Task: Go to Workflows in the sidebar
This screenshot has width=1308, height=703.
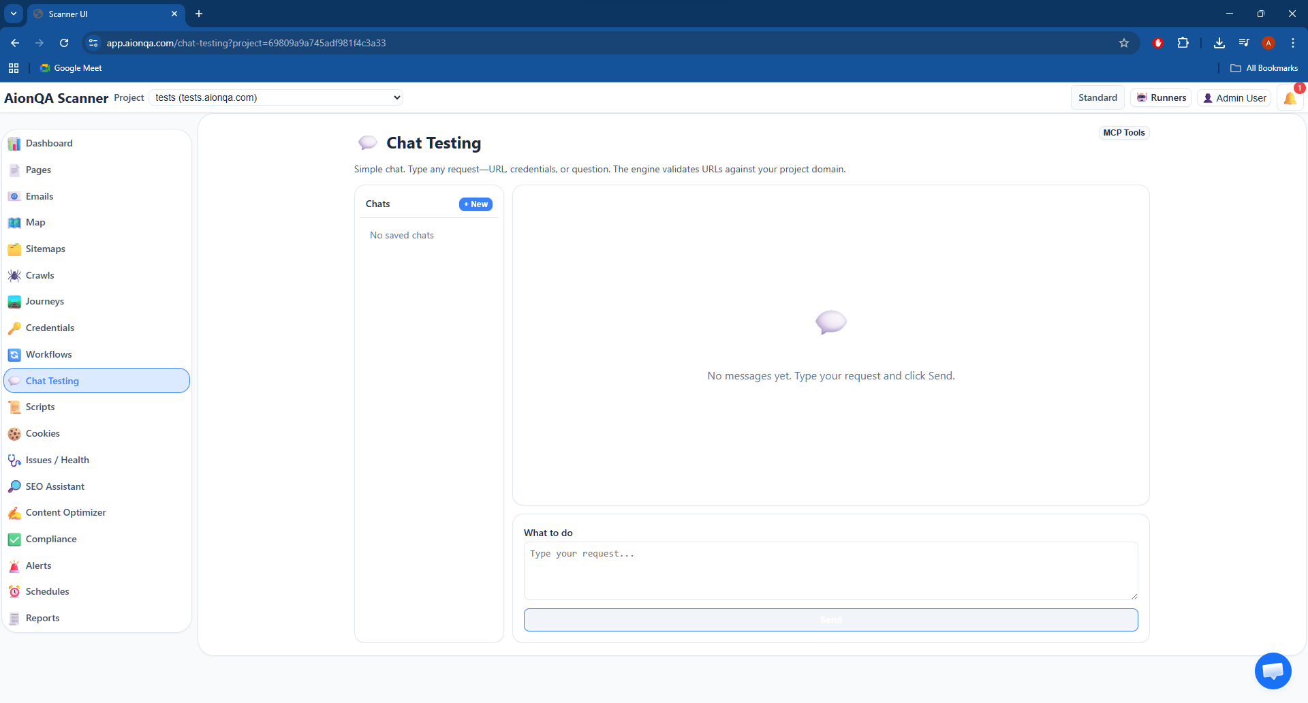Action: click(x=48, y=355)
